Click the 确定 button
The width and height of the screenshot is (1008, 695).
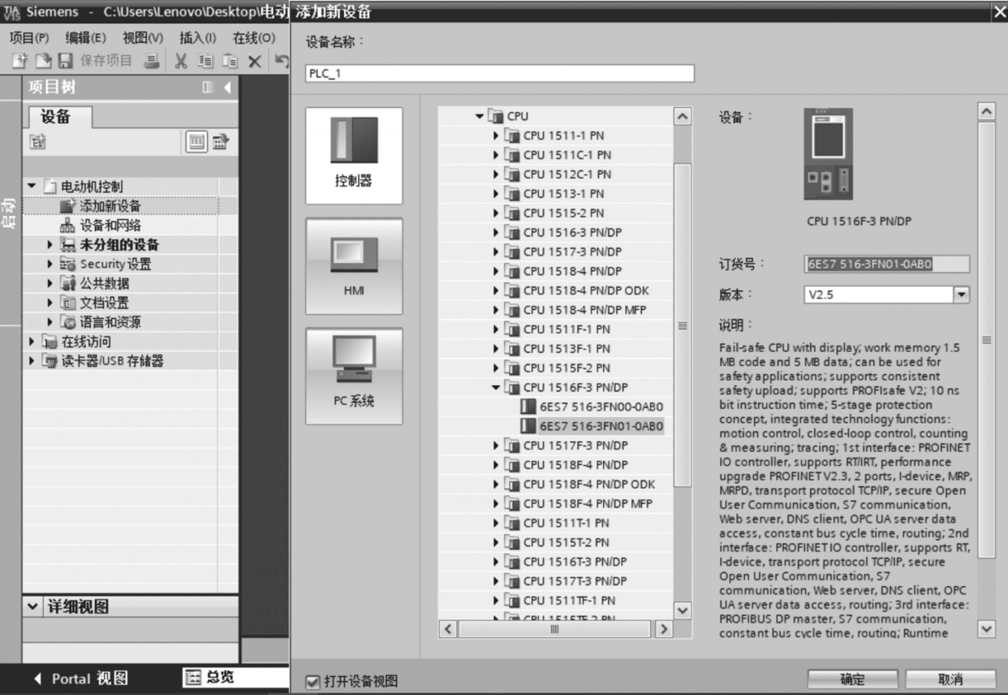[853, 679]
